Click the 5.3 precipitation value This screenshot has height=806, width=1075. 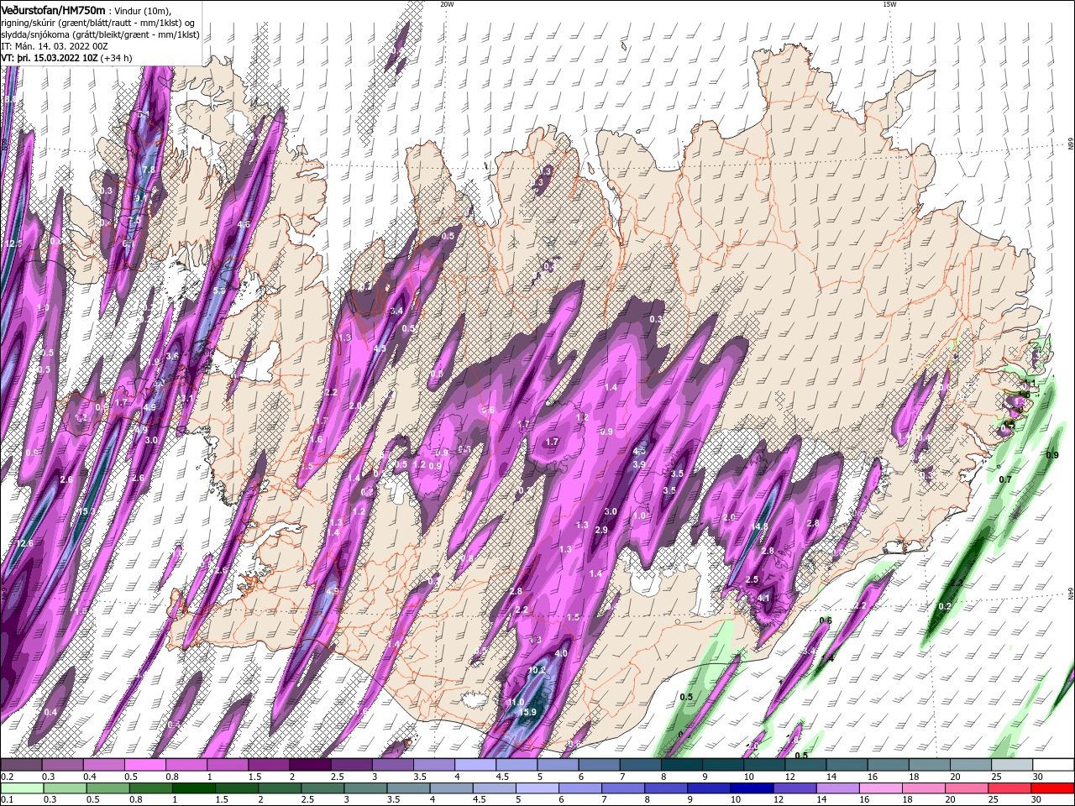pyautogui.click(x=219, y=290)
